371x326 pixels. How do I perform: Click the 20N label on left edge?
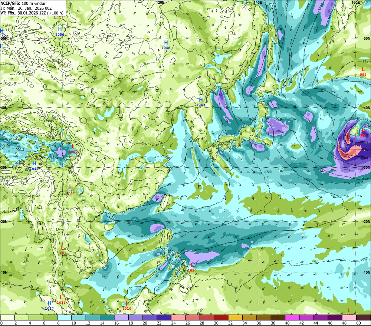(4, 221)
